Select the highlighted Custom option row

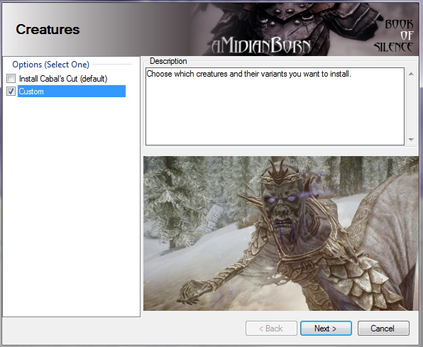pyautogui.click(x=72, y=92)
